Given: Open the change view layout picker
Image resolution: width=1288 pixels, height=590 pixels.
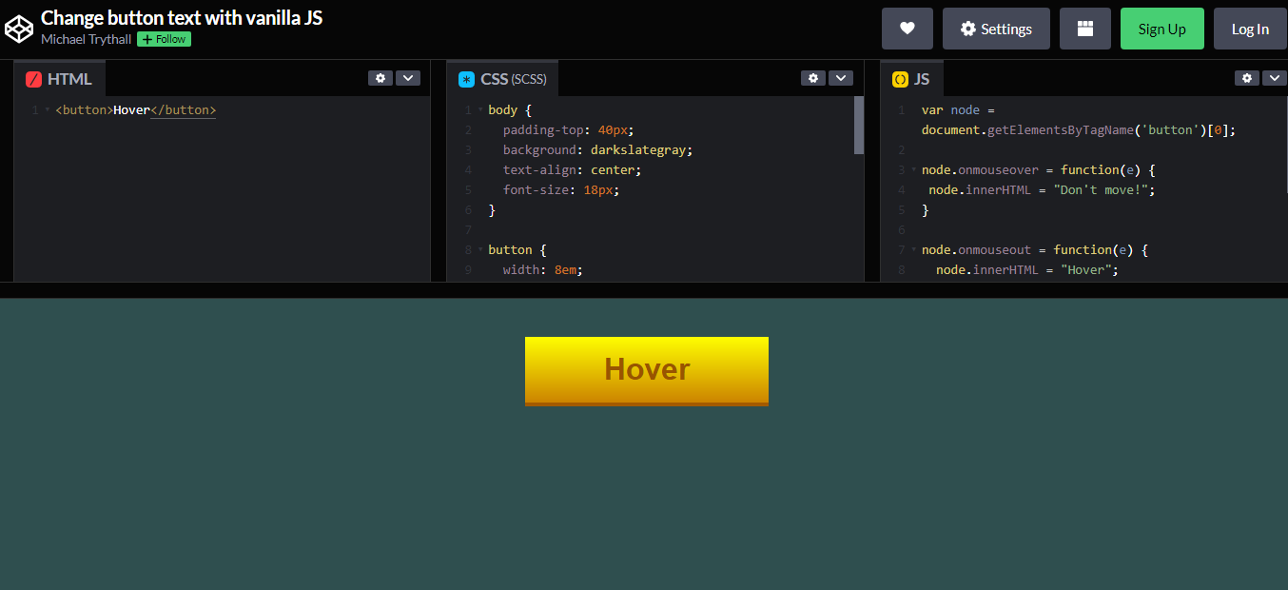Looking at the screenshot, I should coord(1084,28).
